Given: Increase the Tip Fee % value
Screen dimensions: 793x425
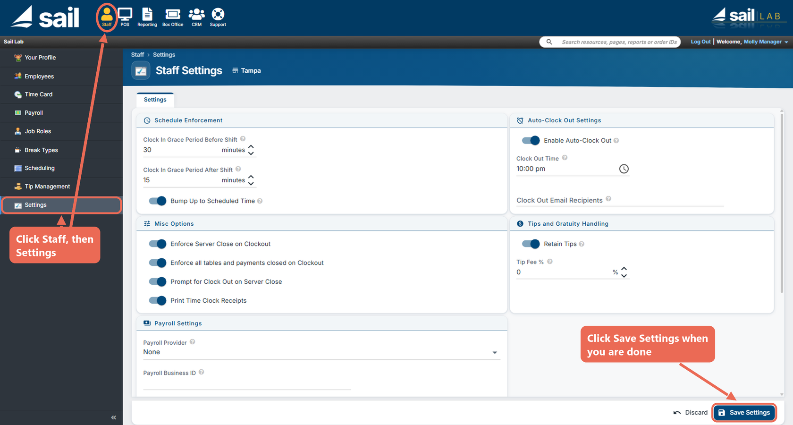Looking at the screenshot, I should click(x=624, y=269).
